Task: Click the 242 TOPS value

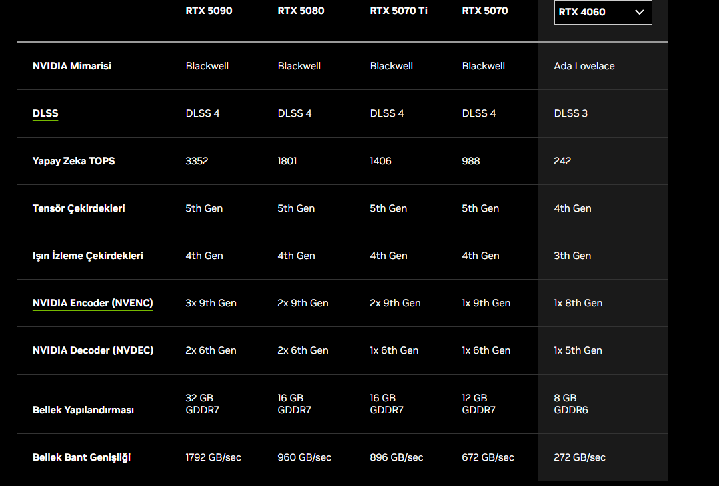Action: point(563,161)
